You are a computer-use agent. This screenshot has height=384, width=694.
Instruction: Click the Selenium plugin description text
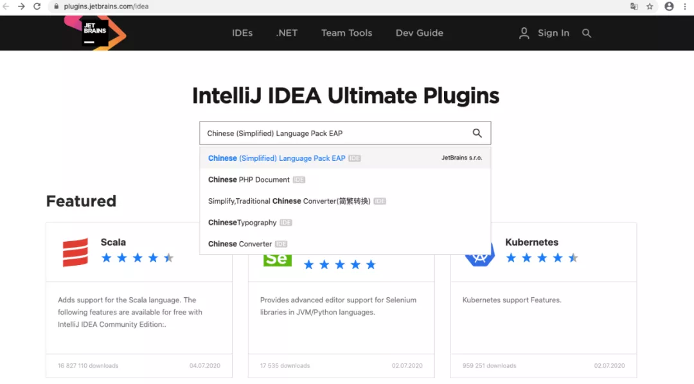[338, 306]
